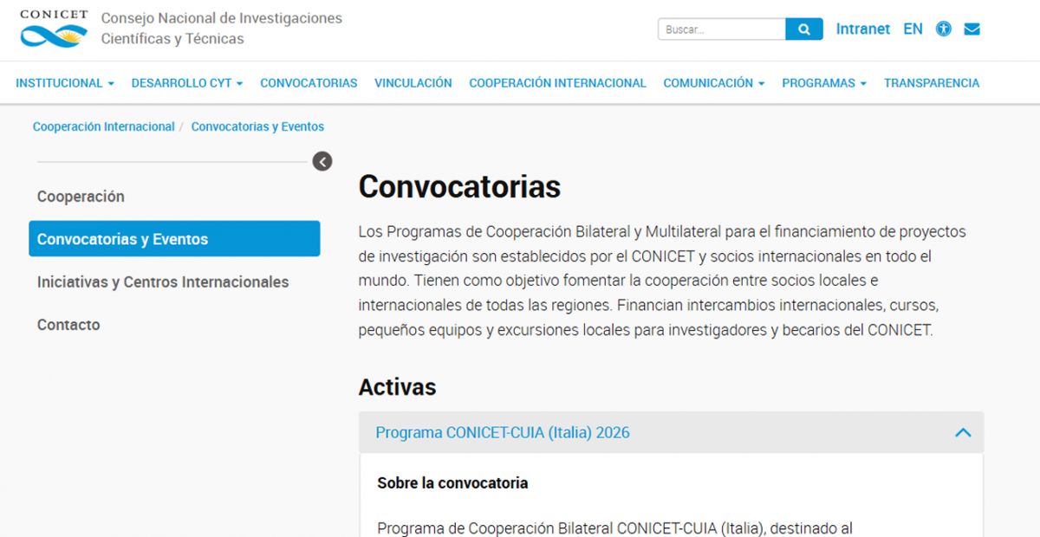
Task: Open the TRANSPARENCIA menu item
Action: pos(932,83)
